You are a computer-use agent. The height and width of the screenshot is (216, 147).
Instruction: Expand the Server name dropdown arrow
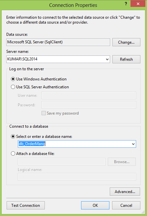[x=107, y=59]
